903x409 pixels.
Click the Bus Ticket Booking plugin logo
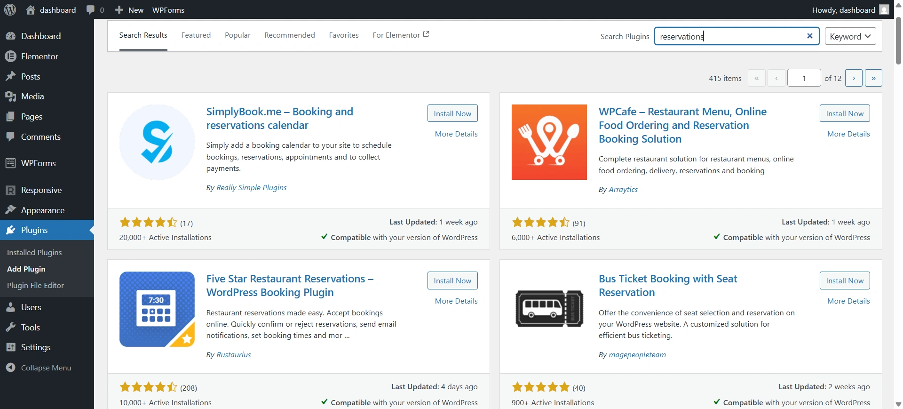tap(549, 309)
